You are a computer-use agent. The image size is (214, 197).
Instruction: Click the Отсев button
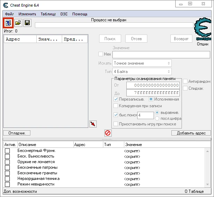136,39
